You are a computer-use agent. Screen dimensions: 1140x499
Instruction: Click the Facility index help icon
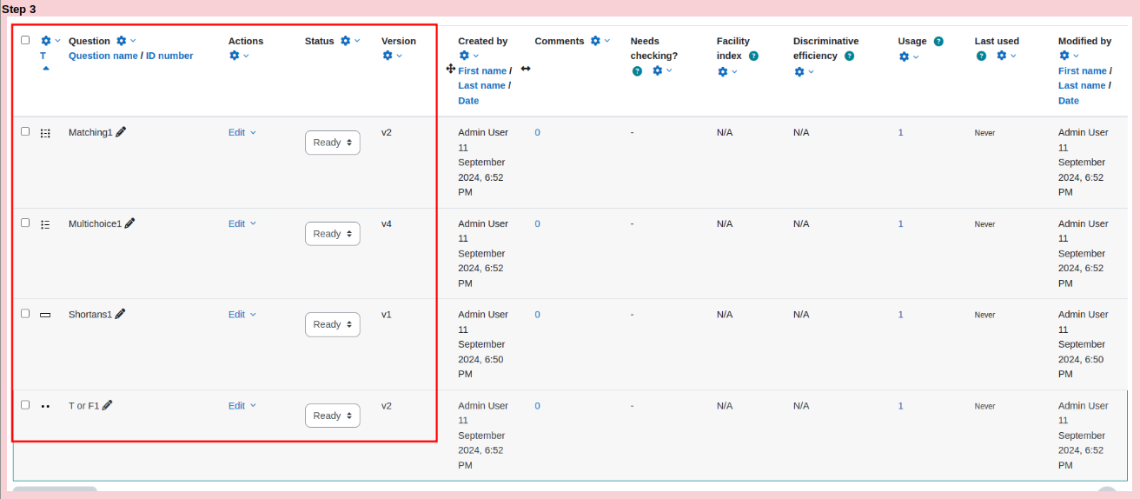click(753, 56)
